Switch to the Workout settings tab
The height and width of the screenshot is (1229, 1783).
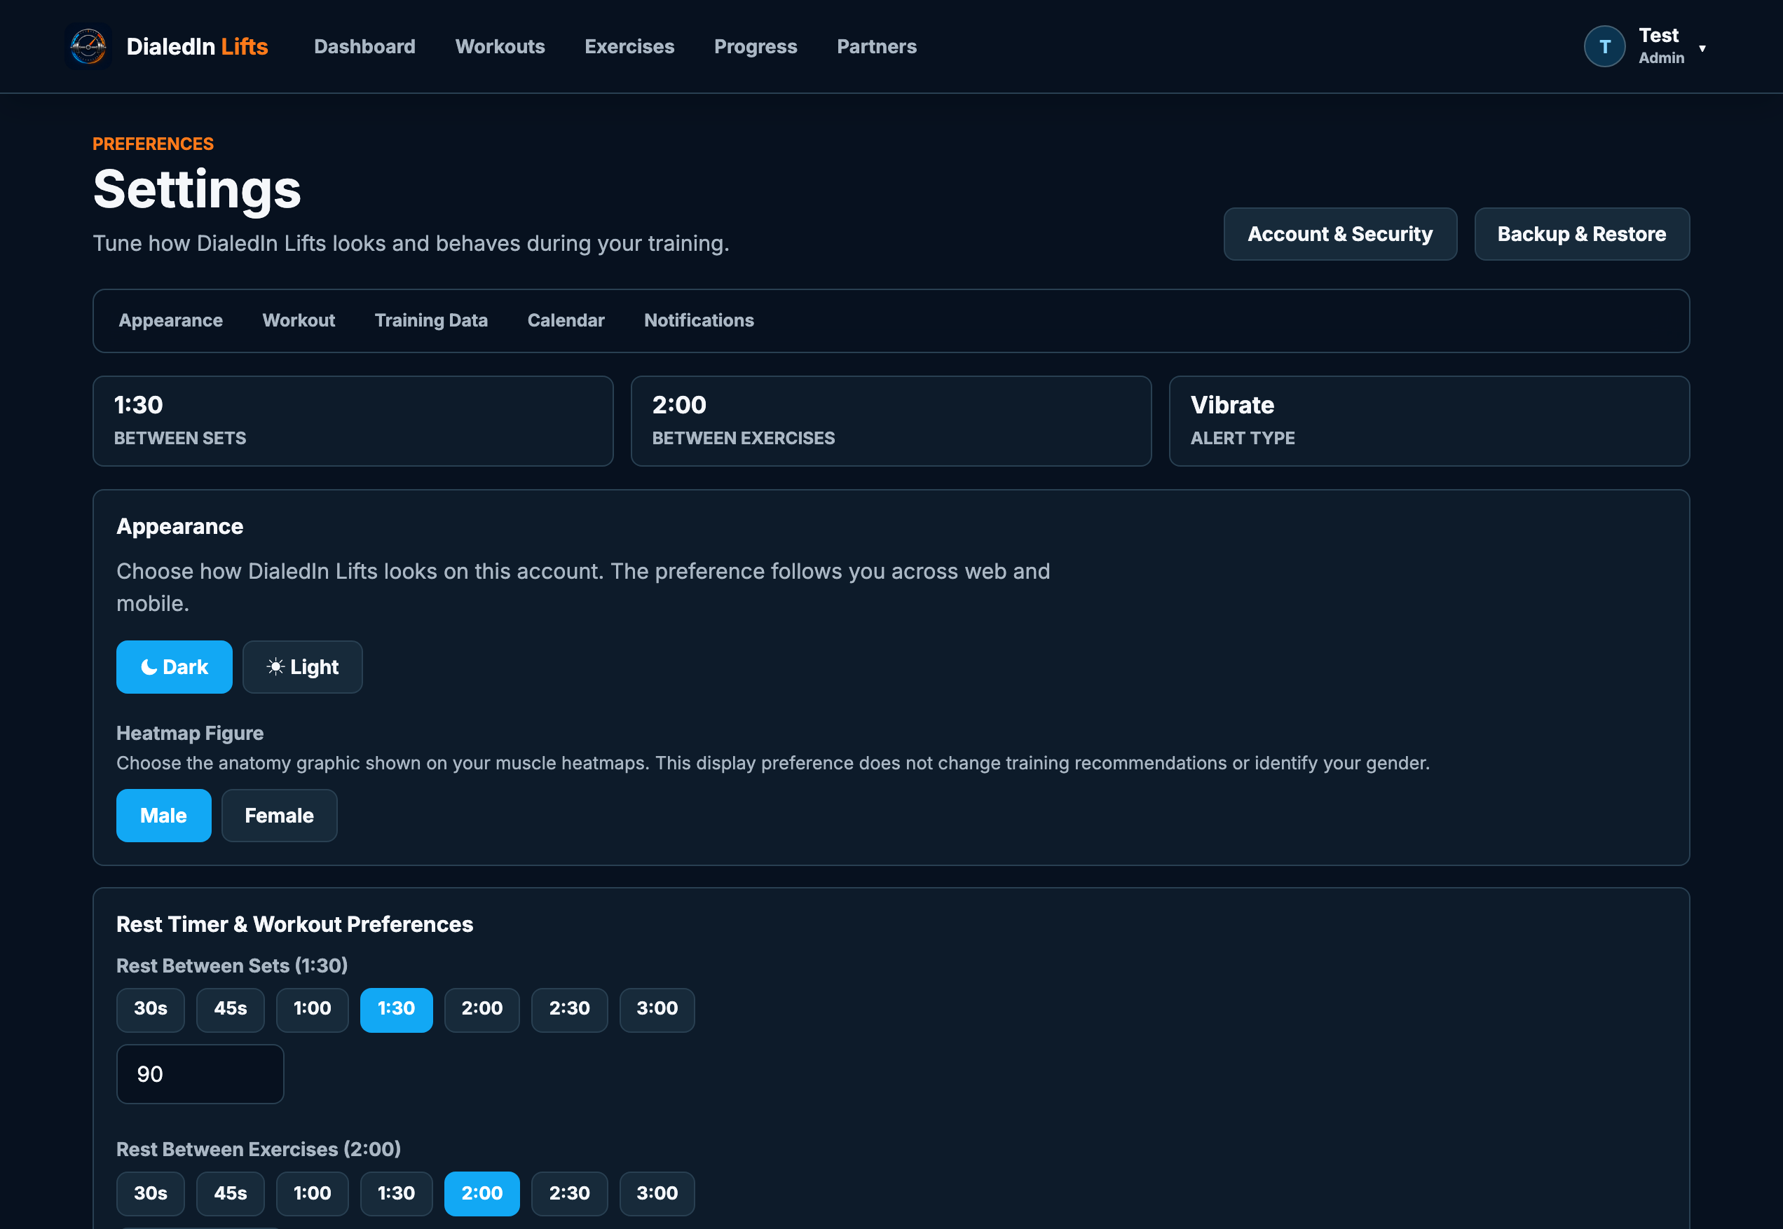[299, 320]
